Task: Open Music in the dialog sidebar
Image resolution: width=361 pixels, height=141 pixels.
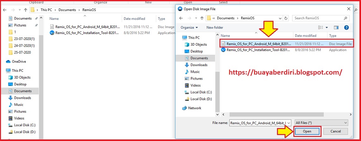Action: coord(192,72)
